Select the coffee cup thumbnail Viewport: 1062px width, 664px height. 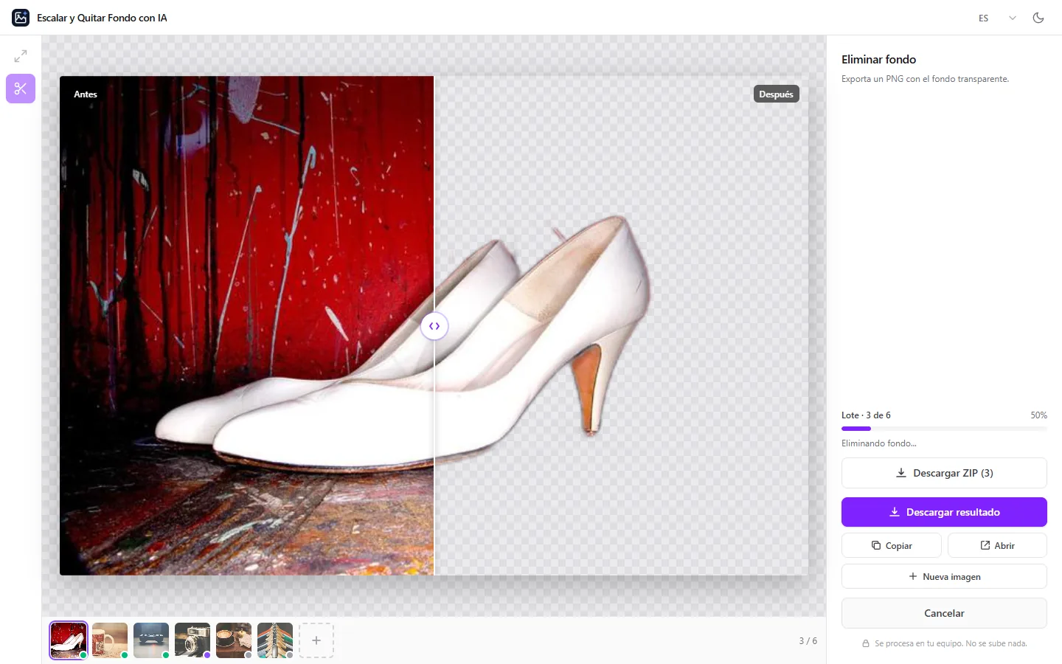point(234,640)
